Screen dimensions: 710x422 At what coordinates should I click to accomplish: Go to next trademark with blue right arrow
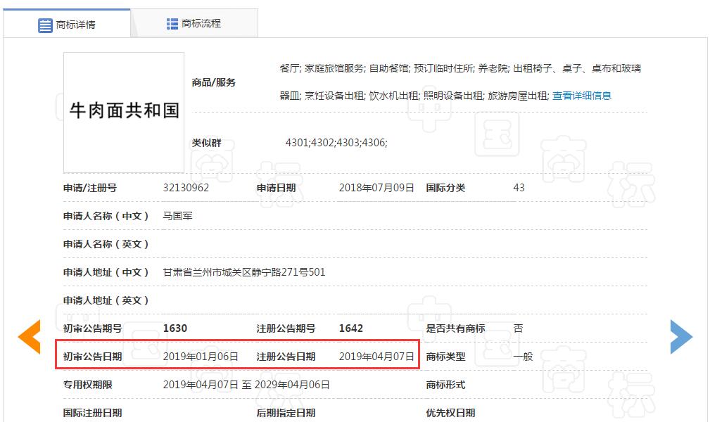pos(680,336)
